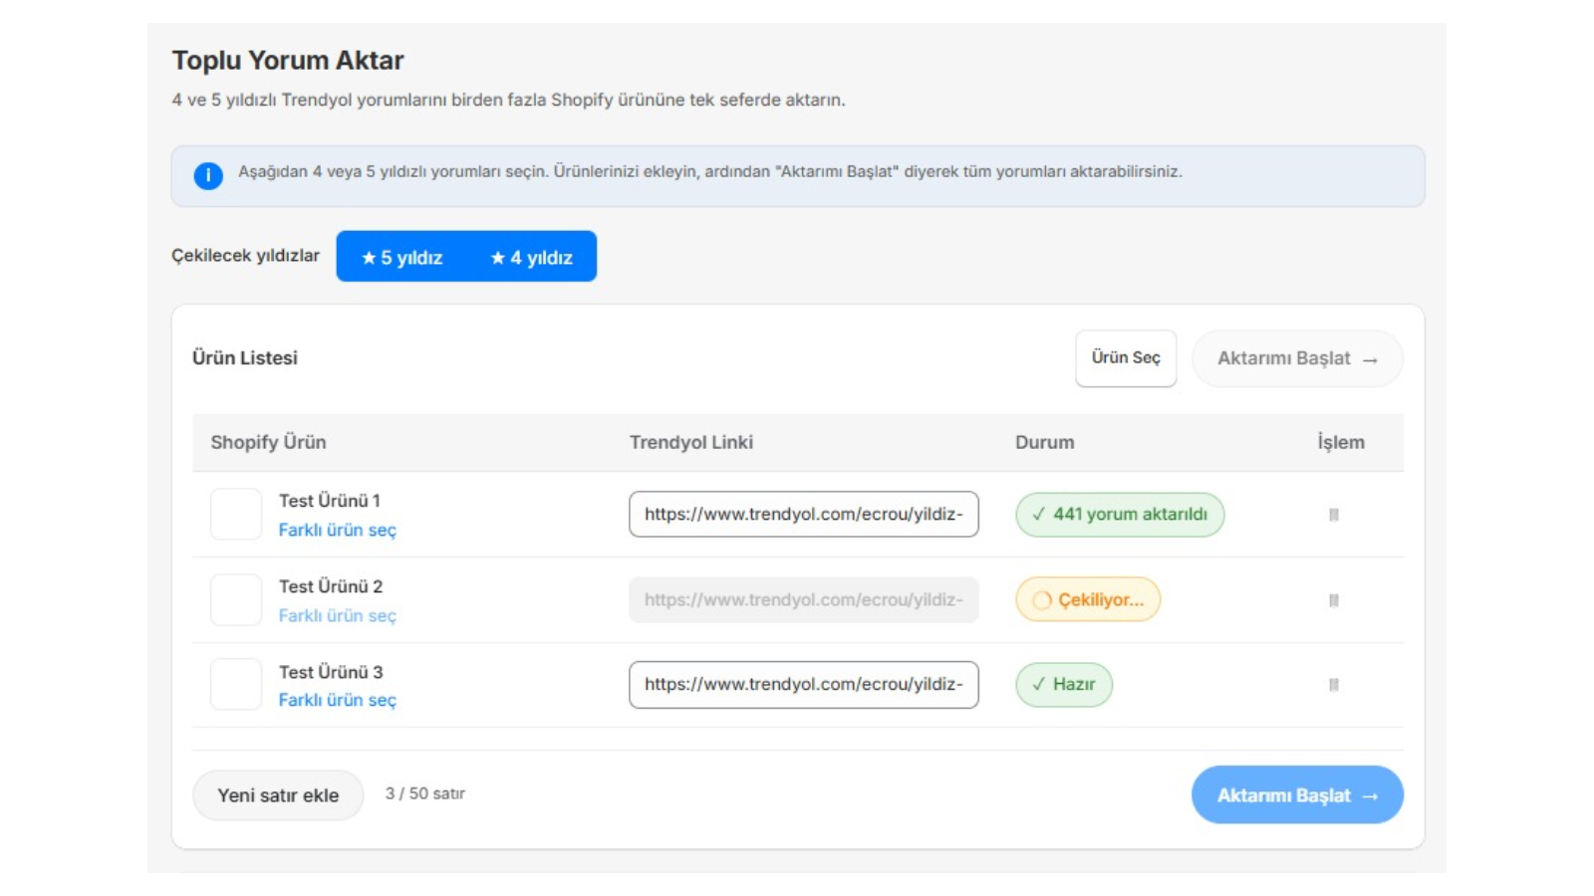
Task: Choose a different product for Test Ürünü 2
Action: (x=337, y=615)
